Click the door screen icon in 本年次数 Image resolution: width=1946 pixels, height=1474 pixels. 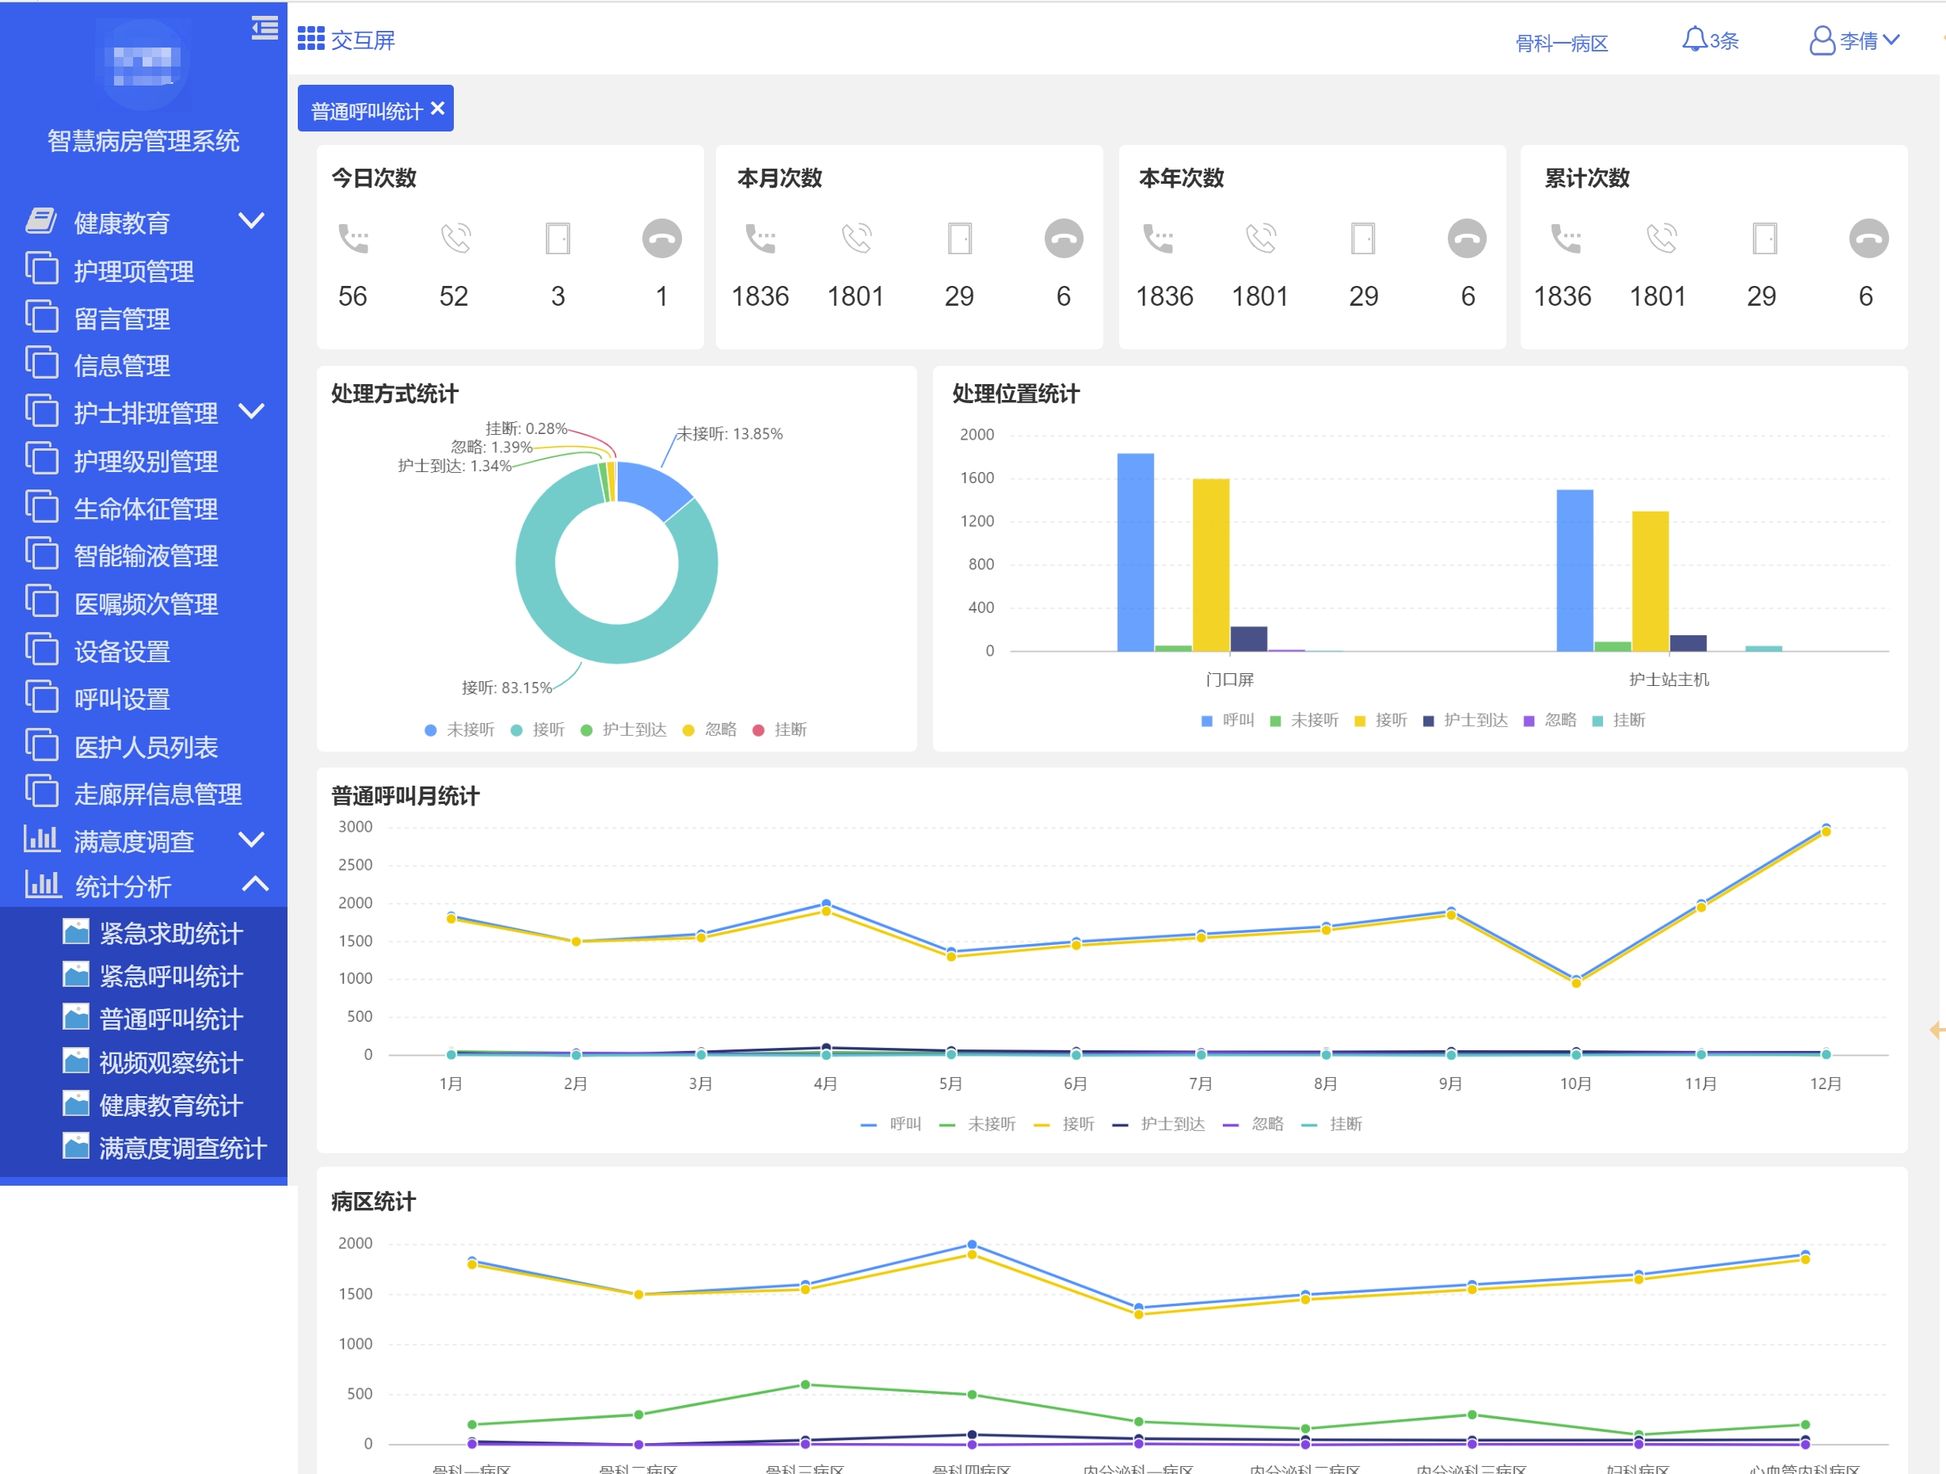click(x=1364, y=238)
